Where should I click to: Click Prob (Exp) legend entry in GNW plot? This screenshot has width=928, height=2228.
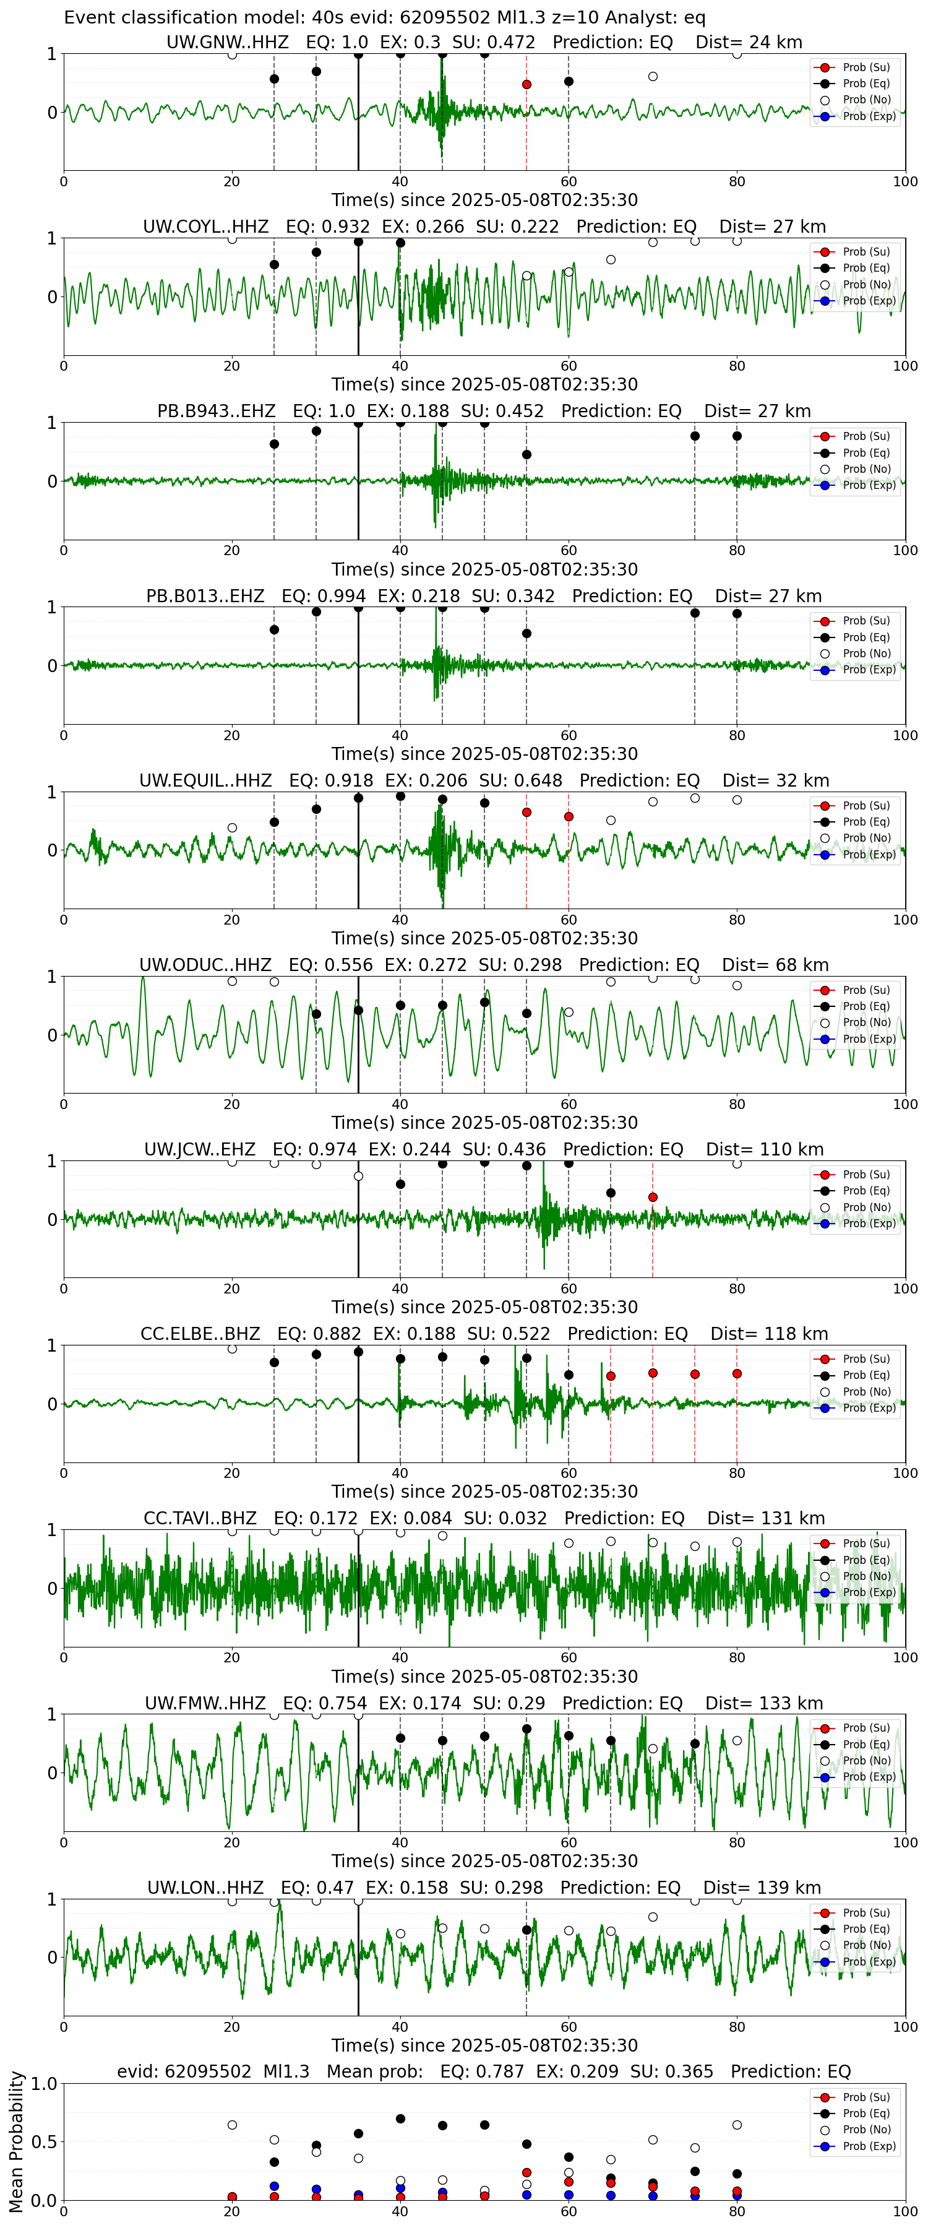(x=854, y=116)
